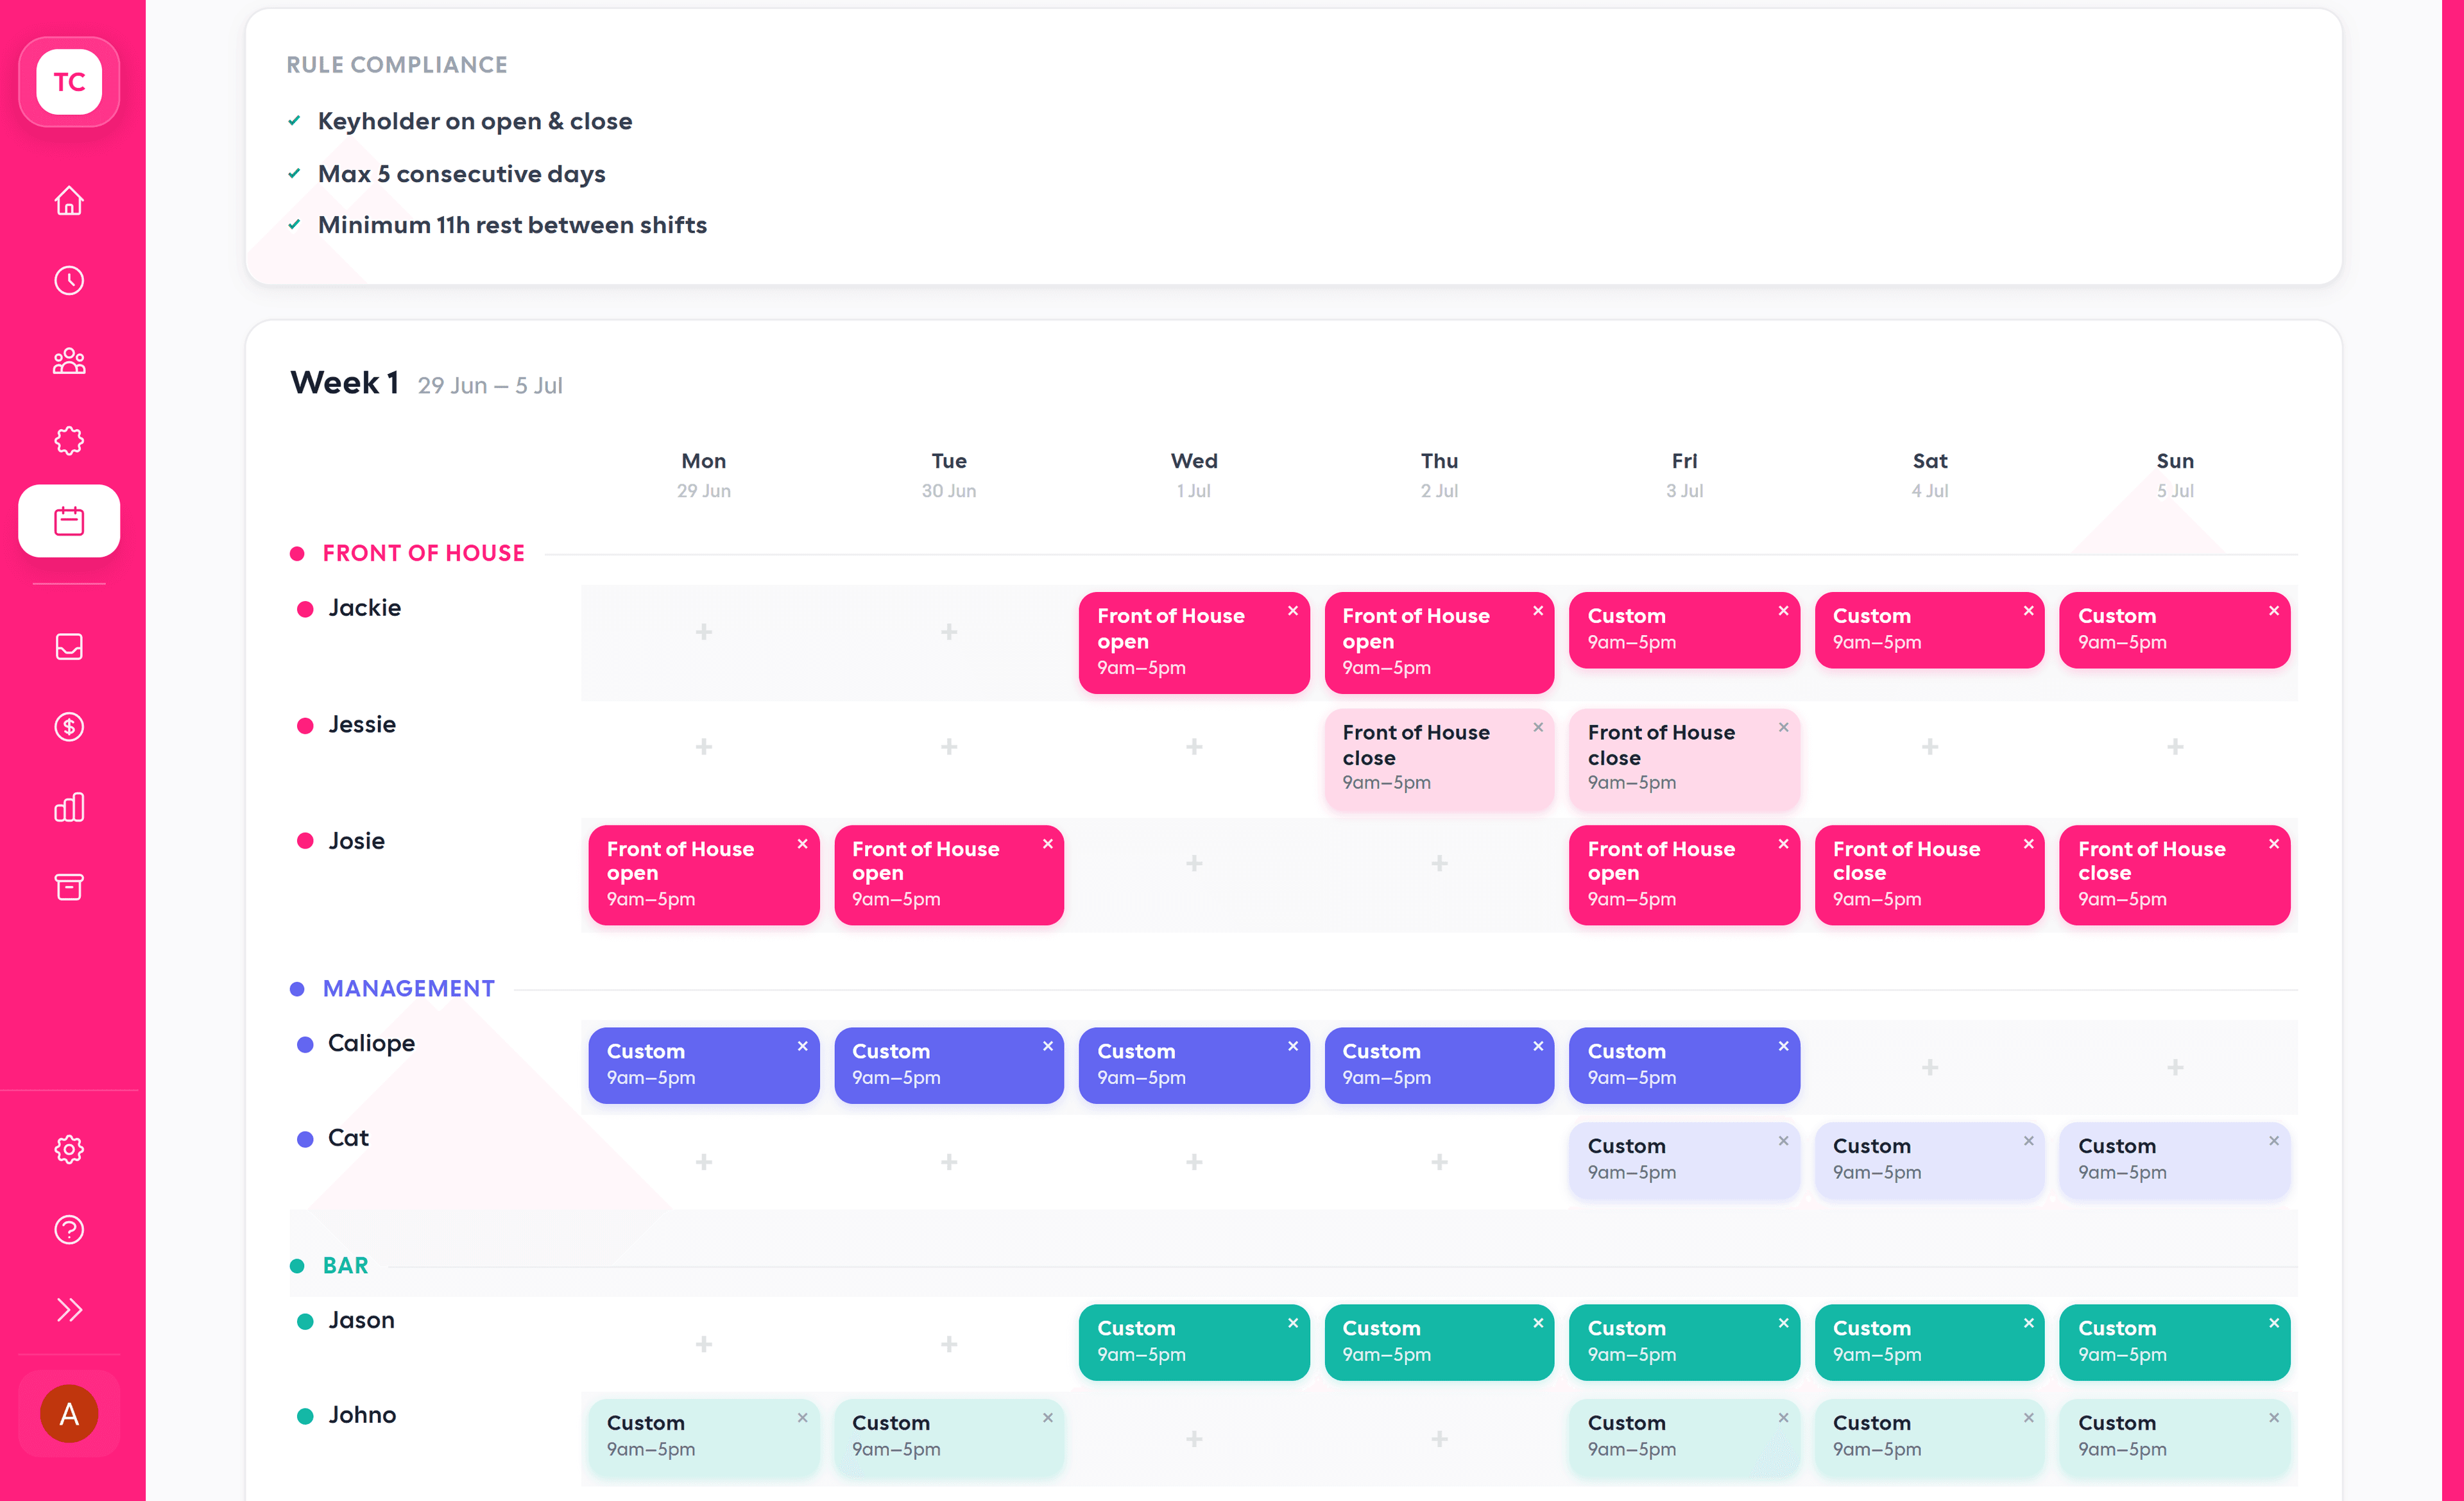Click the badge icon below team icon
This screenshot has height=1501, width=2464.
coord(69,441)
